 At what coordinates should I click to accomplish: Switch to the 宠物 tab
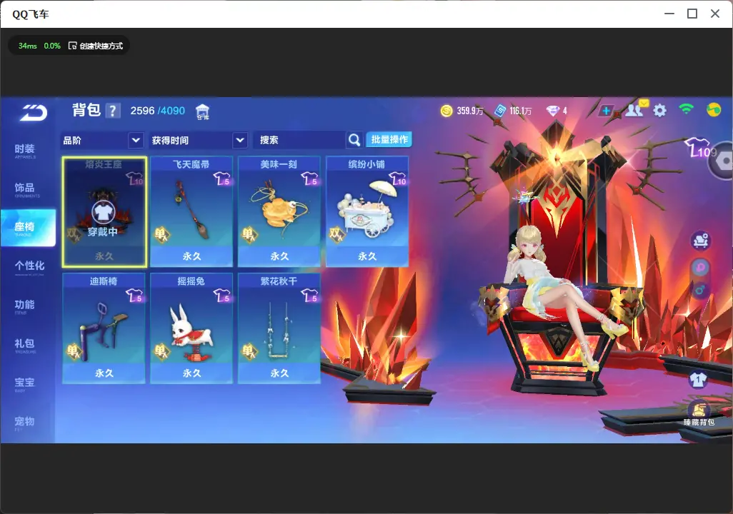25,423
